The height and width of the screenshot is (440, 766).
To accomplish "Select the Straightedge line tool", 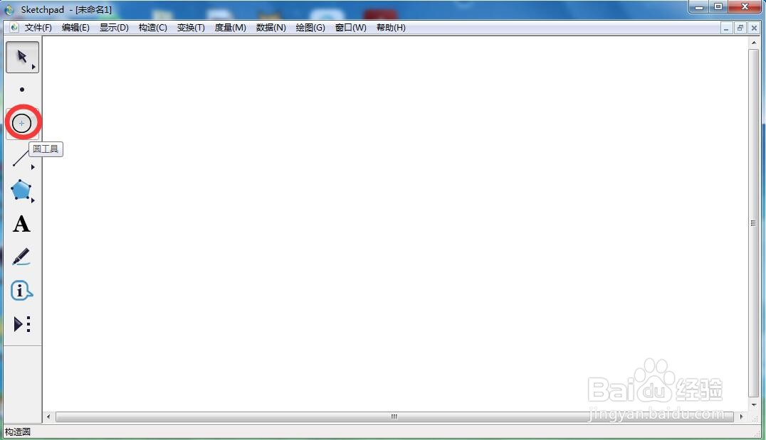I will point(21,159).
